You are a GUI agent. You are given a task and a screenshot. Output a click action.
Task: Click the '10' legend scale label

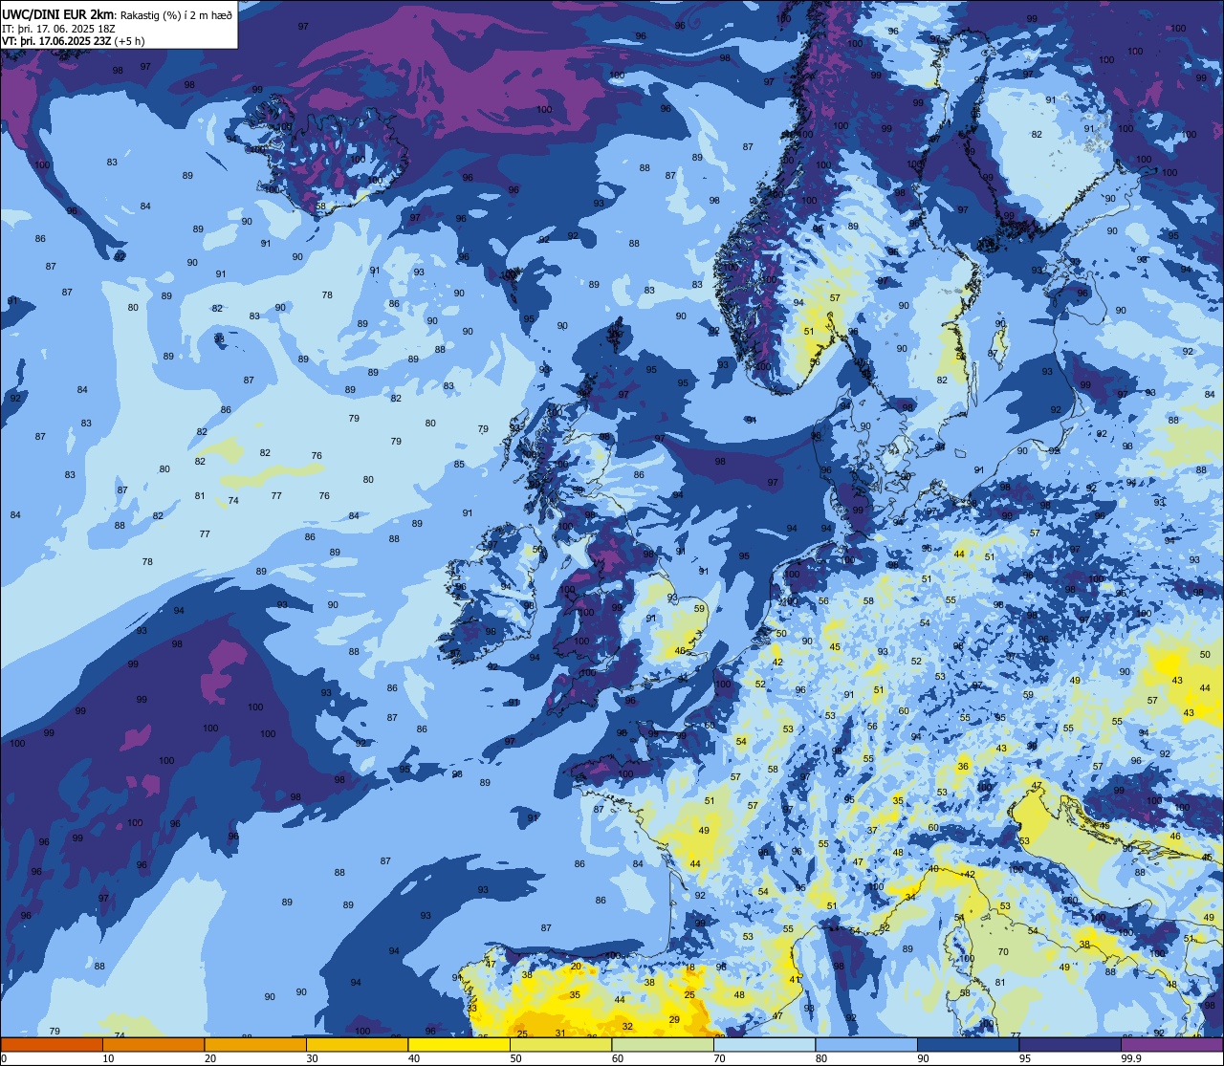coord(109,1058)
